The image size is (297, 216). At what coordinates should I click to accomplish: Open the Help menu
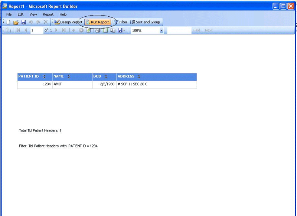coord(63,14)
